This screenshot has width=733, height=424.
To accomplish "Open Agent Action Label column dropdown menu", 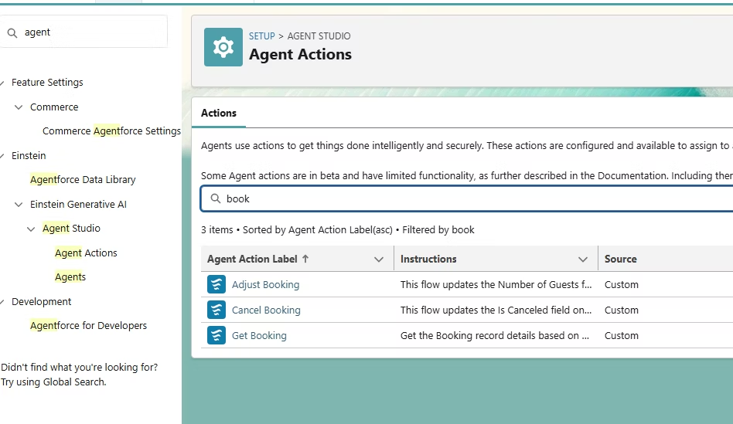I will pyautogui.click(x=379, y=259).
